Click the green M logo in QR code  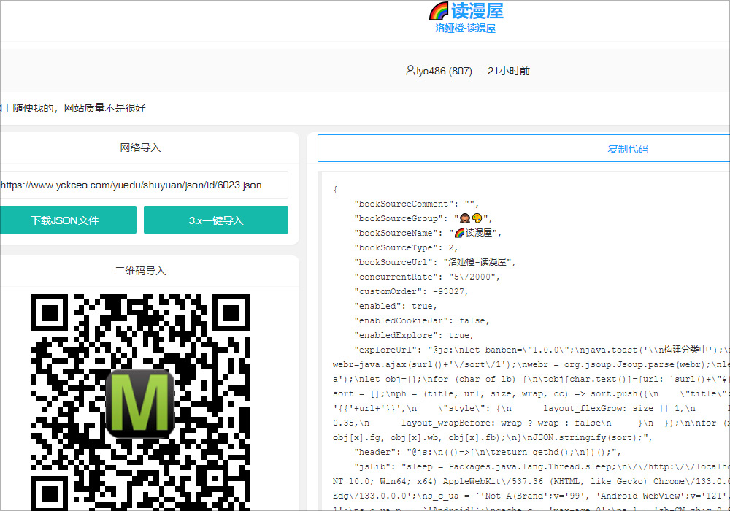tap(140, 404)
